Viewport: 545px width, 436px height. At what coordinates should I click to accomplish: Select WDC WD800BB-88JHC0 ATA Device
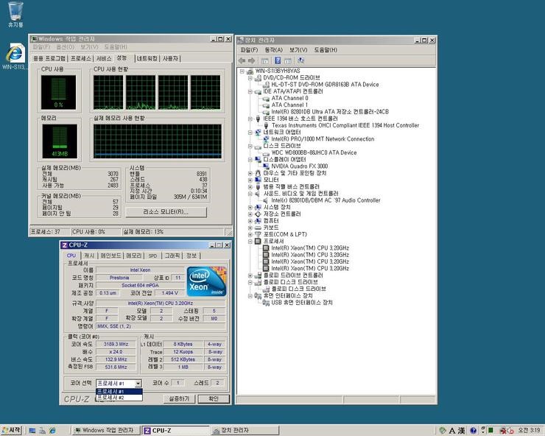coord(314,152)
